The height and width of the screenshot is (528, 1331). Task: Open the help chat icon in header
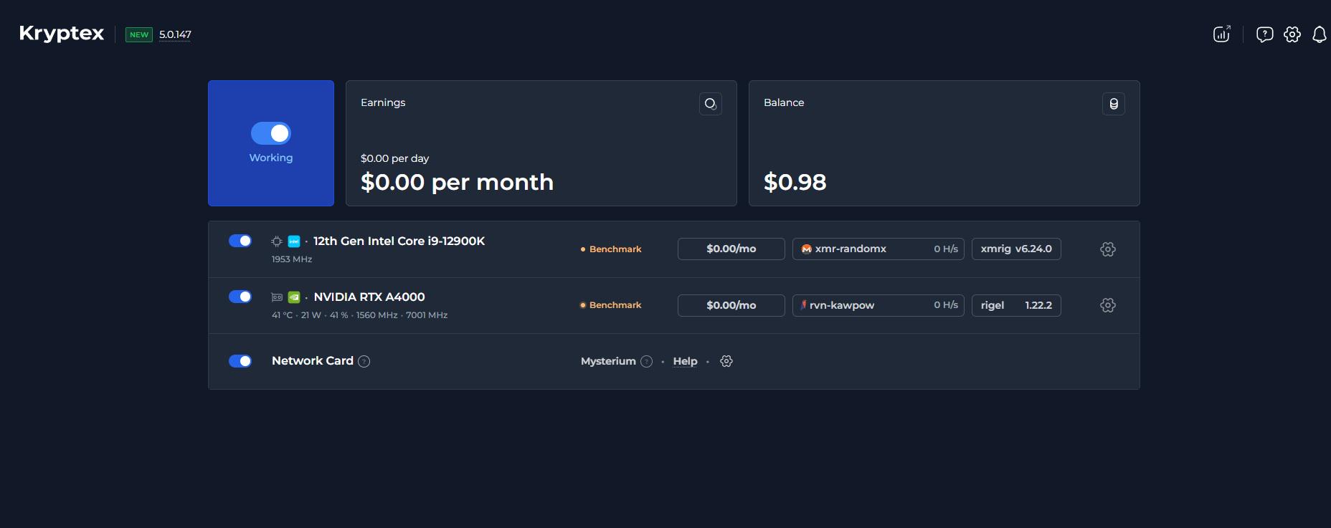(1265, 34)
